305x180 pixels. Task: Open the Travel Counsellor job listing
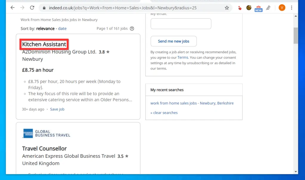pos(44,148)
